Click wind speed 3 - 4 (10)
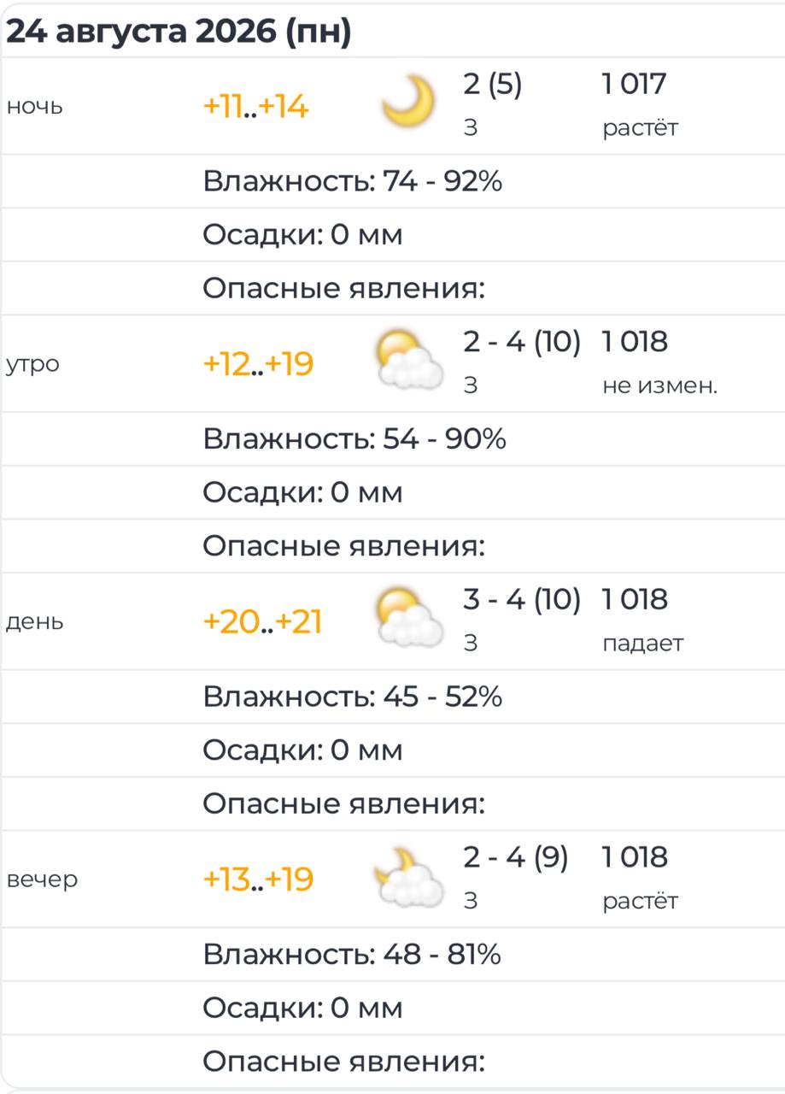The image size is (785, 1094). [522, 599]
